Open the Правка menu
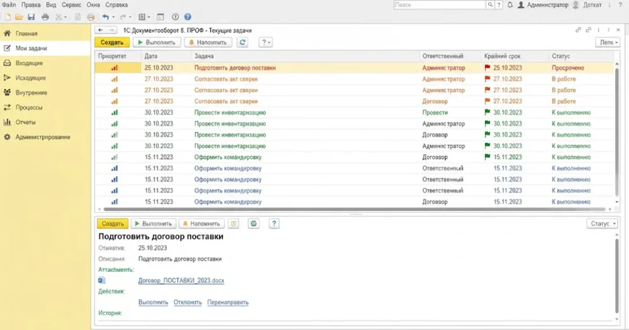This screenshot has width=629, height=330. tap(31, 5)
